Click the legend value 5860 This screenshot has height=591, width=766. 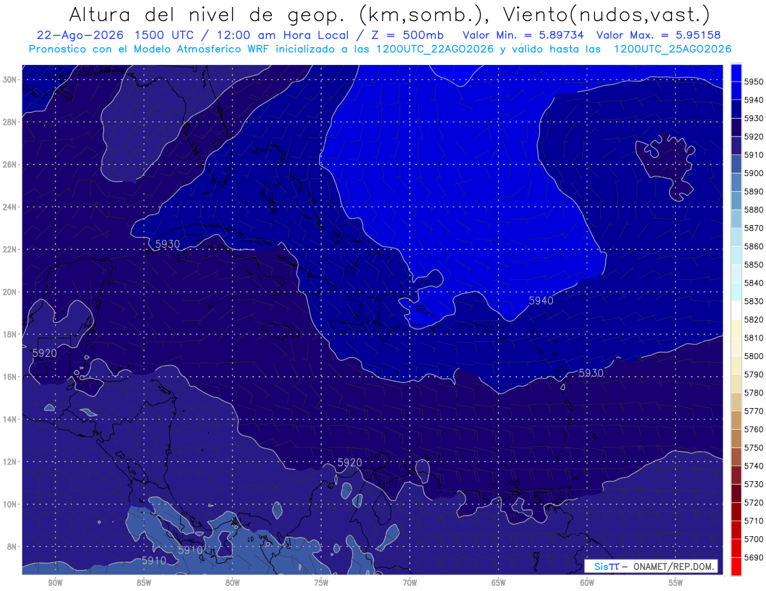pyautogui.click(x=753, y=246)
